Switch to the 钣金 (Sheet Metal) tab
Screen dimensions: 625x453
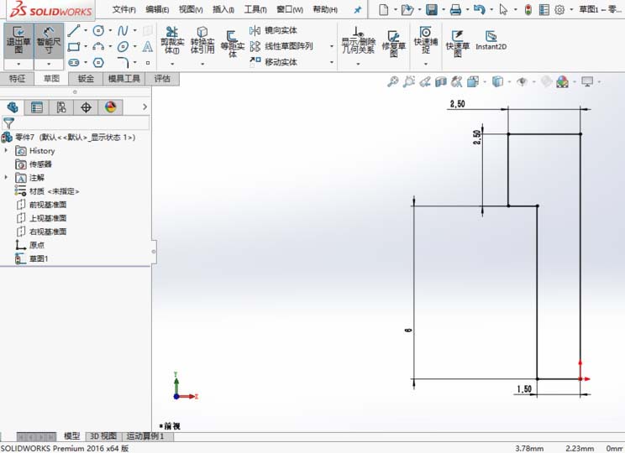pos(86,79)
